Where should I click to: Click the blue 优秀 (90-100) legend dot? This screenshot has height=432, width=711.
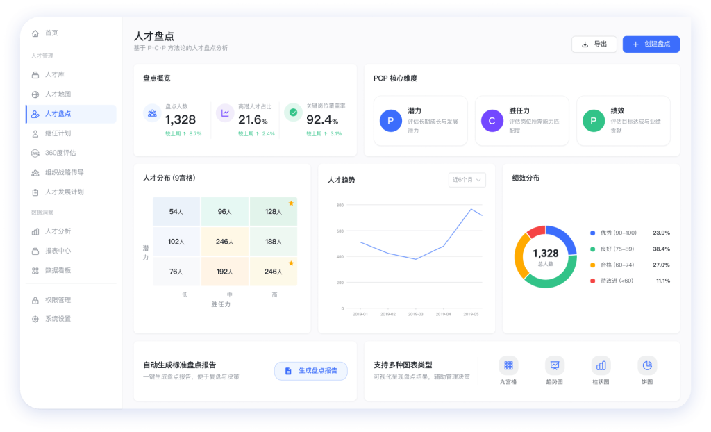pyautogui.click(x=593, y=233)
